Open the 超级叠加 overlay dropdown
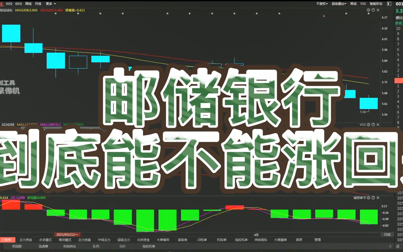403x252 pixels. point(339,4)
